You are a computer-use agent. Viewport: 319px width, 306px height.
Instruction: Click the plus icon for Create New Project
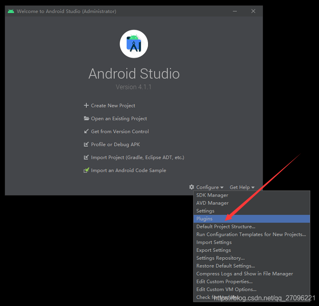click(x=86, y=105)
